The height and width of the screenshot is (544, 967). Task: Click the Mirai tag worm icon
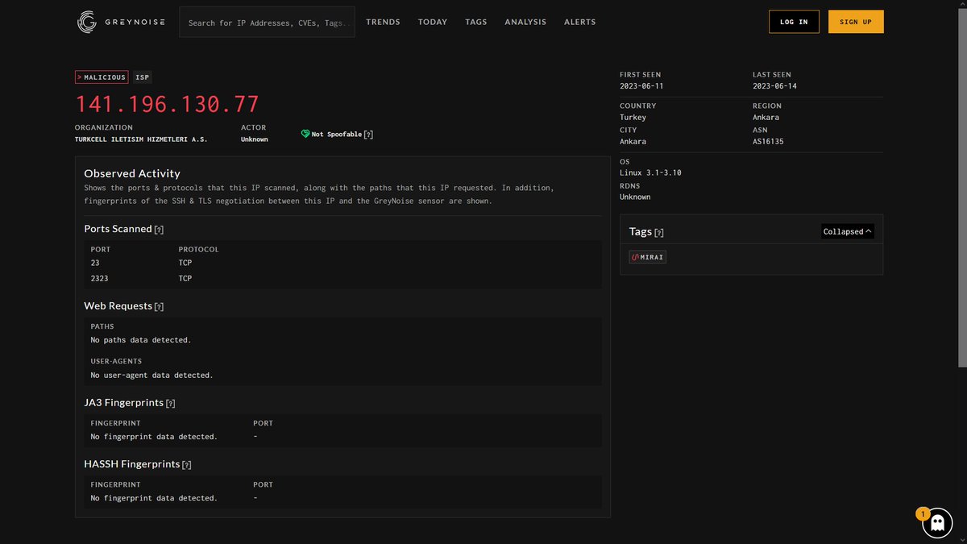point(635,257)
